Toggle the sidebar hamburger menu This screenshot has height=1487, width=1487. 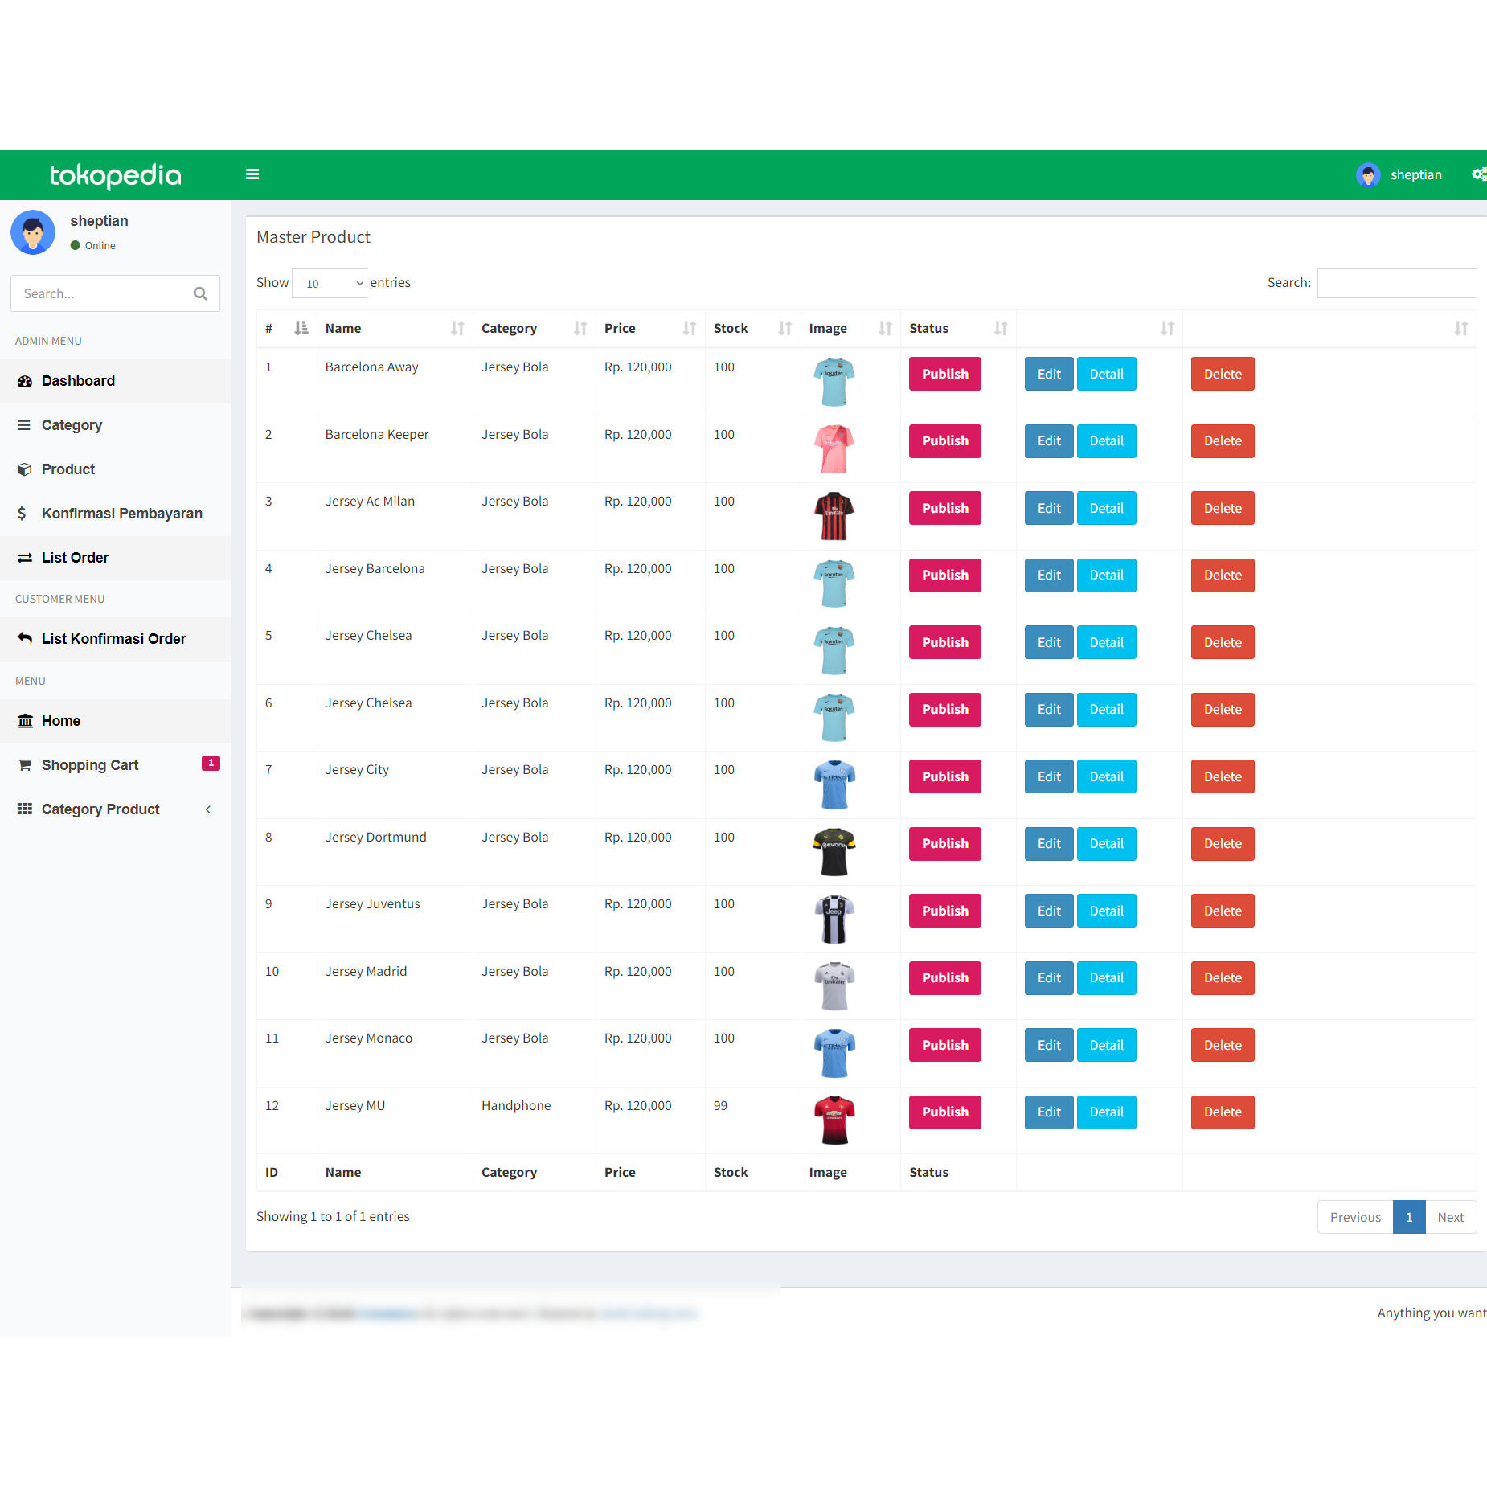252,174
